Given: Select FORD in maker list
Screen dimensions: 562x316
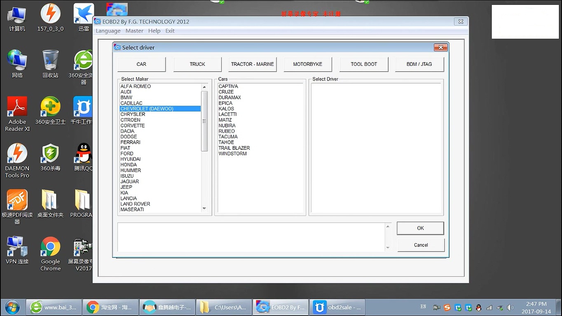Looking at the screenshot, I should [x=160, y=153].
